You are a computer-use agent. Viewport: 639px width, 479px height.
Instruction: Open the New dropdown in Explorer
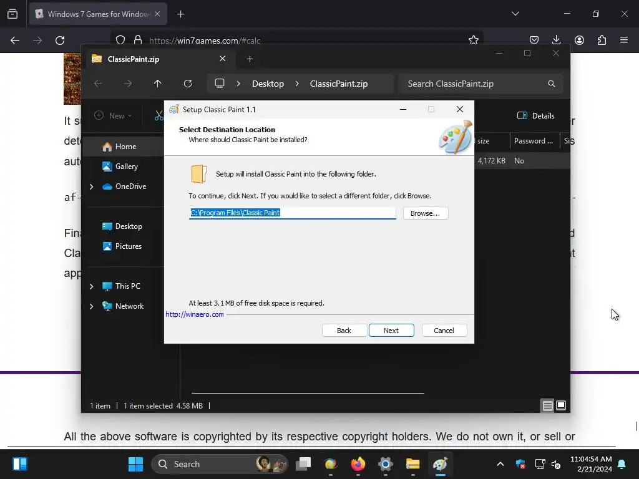113,115
